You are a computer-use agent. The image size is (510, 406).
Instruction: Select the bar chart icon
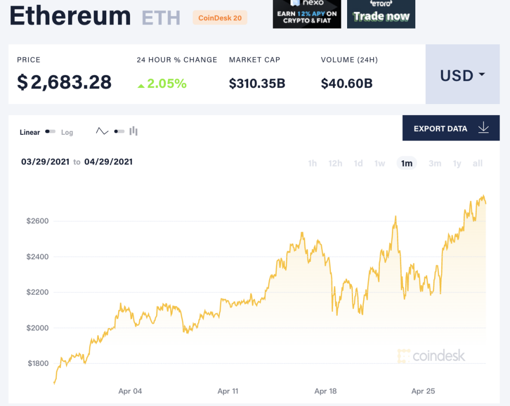(133, 131)
